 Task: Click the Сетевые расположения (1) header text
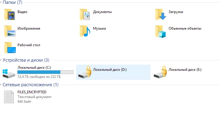31,85
